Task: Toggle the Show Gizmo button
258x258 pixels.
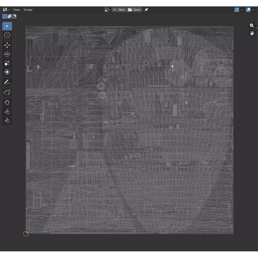Action: [237, 10]
